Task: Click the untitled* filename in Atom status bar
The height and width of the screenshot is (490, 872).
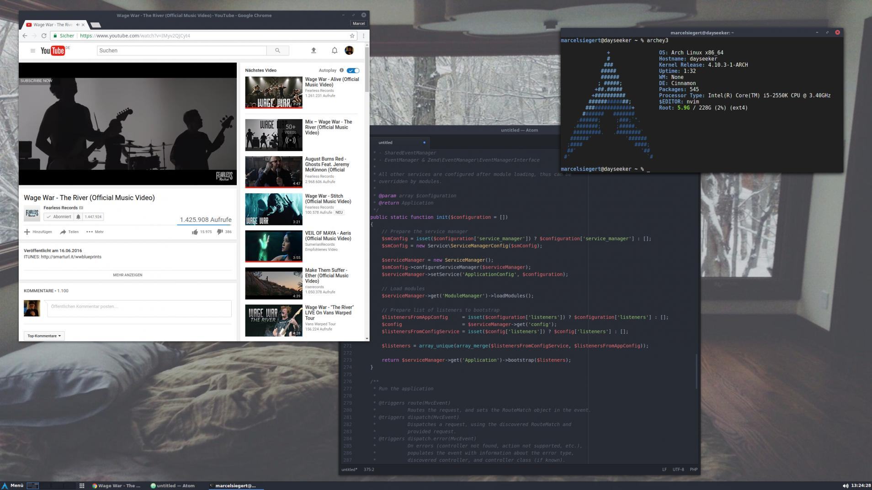Action: pos(350,469)
